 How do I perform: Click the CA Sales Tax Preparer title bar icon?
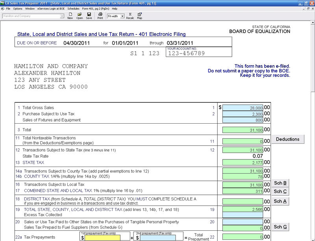pyautogui.click(x=3, y=3)
